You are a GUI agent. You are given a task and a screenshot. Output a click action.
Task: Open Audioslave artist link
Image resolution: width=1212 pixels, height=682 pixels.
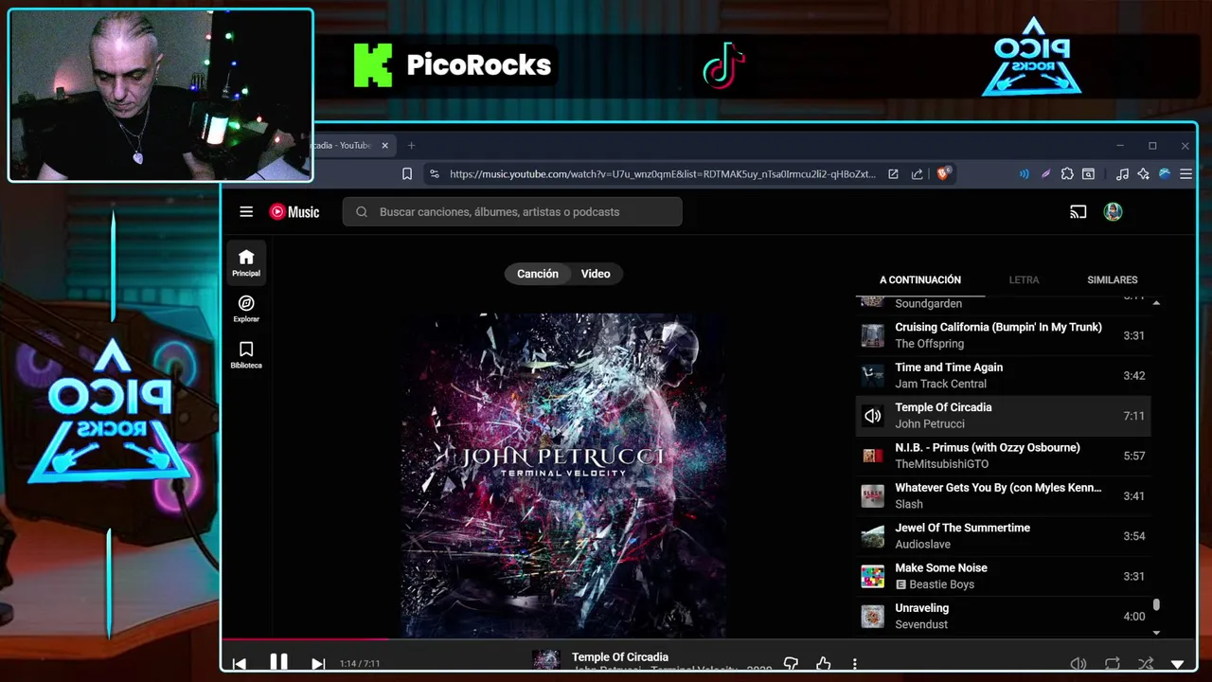(x=923, y=545)
